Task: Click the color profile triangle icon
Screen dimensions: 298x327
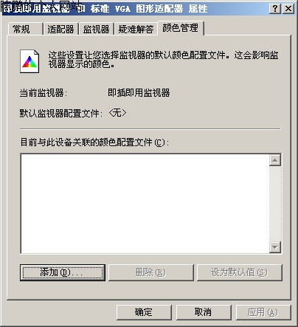Action: pyautogui.click(x=30, y=61)
